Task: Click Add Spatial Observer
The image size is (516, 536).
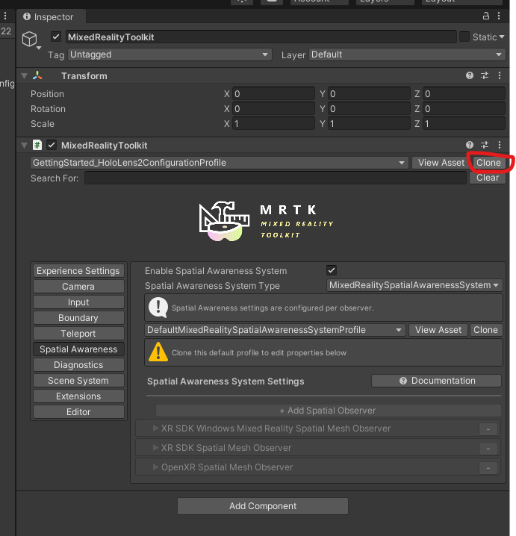Action: pos(328,411)
